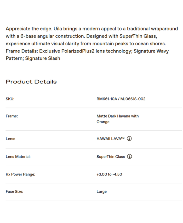
Task: Click the Rx Power Range: label
Action: point(20,174)
